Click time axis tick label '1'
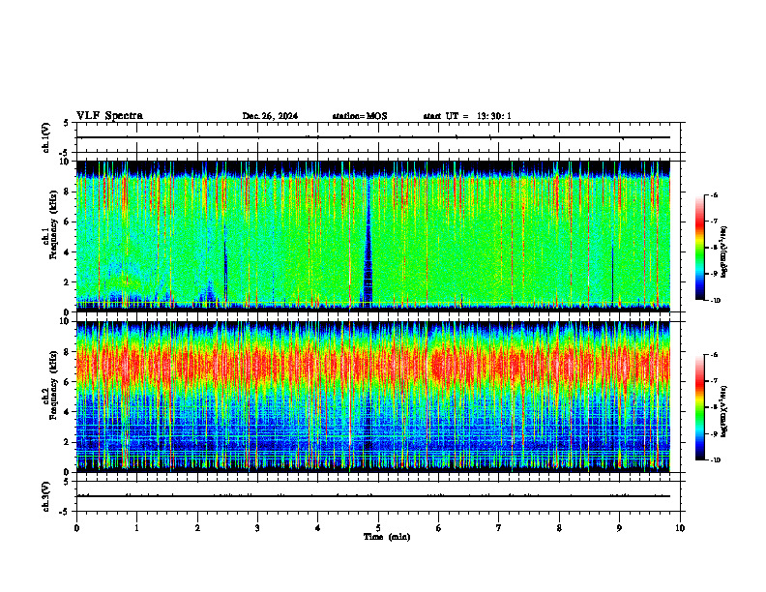 [x=136, y=528]
